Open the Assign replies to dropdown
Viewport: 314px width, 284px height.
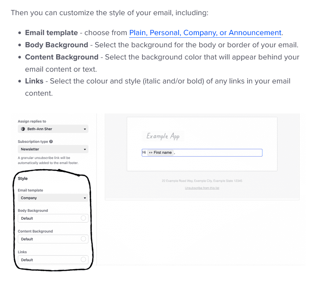point(53,129)
